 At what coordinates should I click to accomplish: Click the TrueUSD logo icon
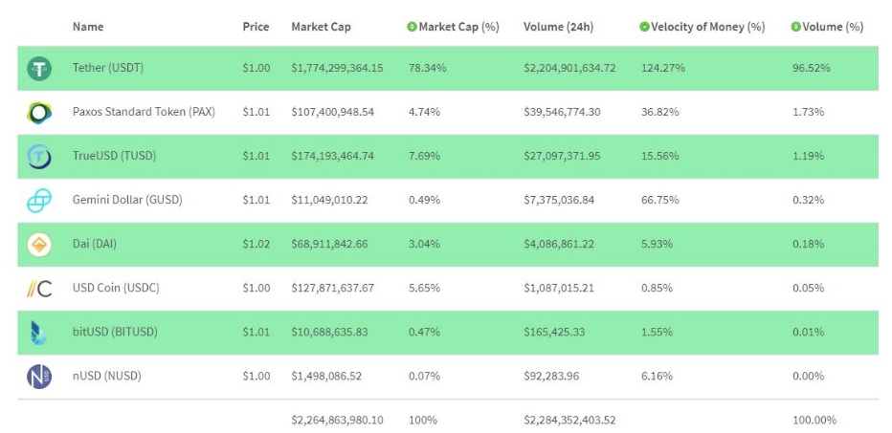click(39, 157)
